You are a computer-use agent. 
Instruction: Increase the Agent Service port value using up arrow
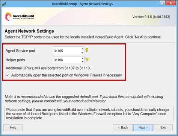pos(82,49)
